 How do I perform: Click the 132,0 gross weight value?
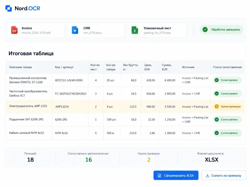133,107
